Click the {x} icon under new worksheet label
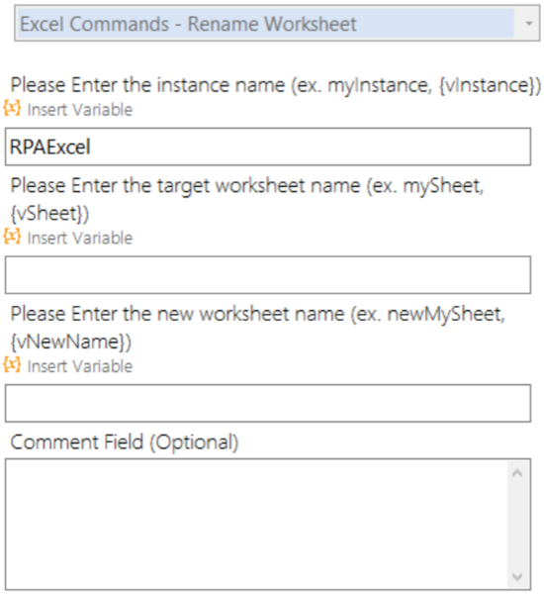The height and width of the screenshot is (594, 544). tap(12, 365)
